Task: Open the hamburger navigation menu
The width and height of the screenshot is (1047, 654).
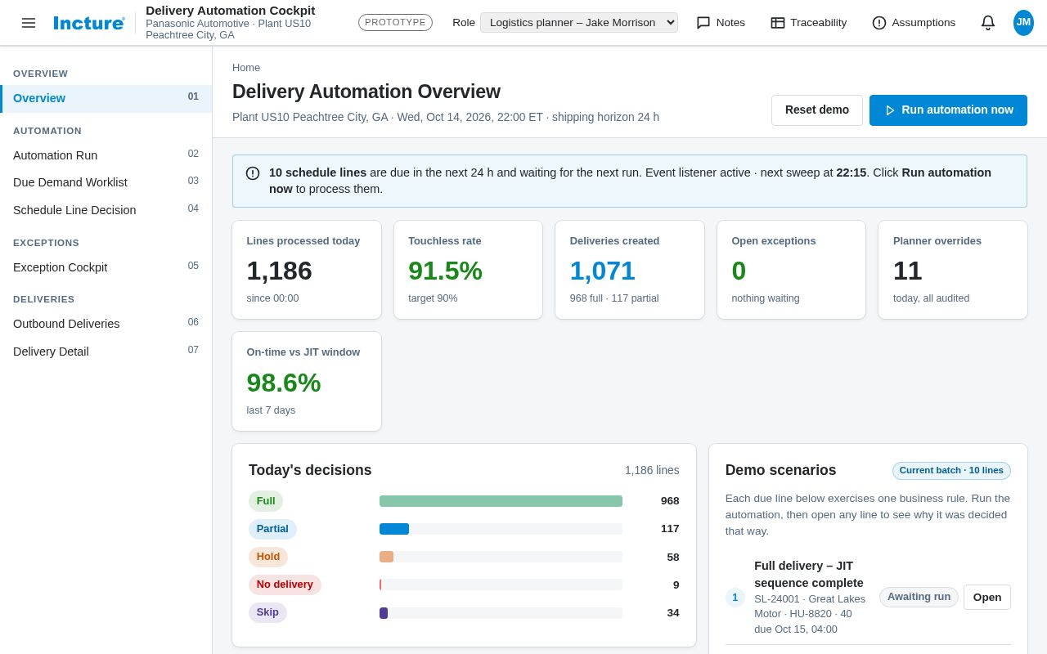Action: pyautogui.click(x=29, y=23)
